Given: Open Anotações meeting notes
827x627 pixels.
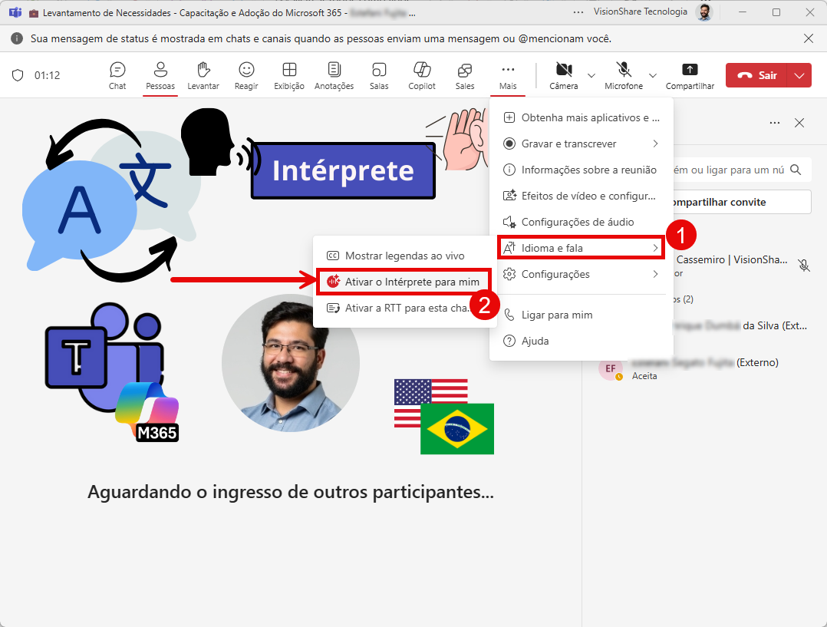Looking at the screenshot, I should pos(334,75).
